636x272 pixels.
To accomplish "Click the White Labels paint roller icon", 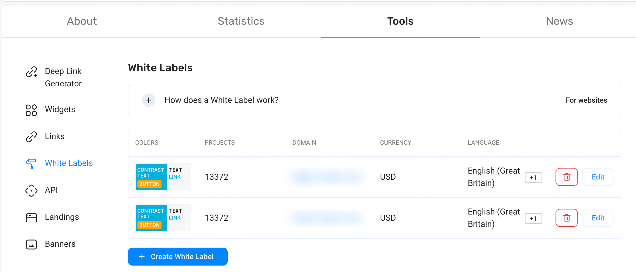I will pyautogui.click(x=31, y=164).
